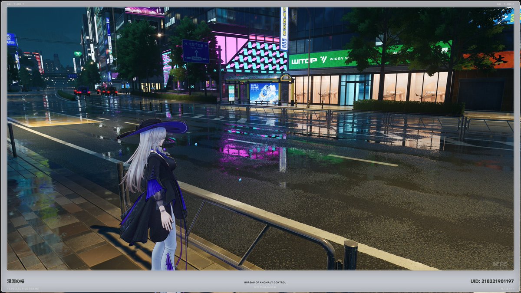Click the BUREAU OF ANOMALY CONTROL caption
The image size is (521, 293).
coord(265,283)
